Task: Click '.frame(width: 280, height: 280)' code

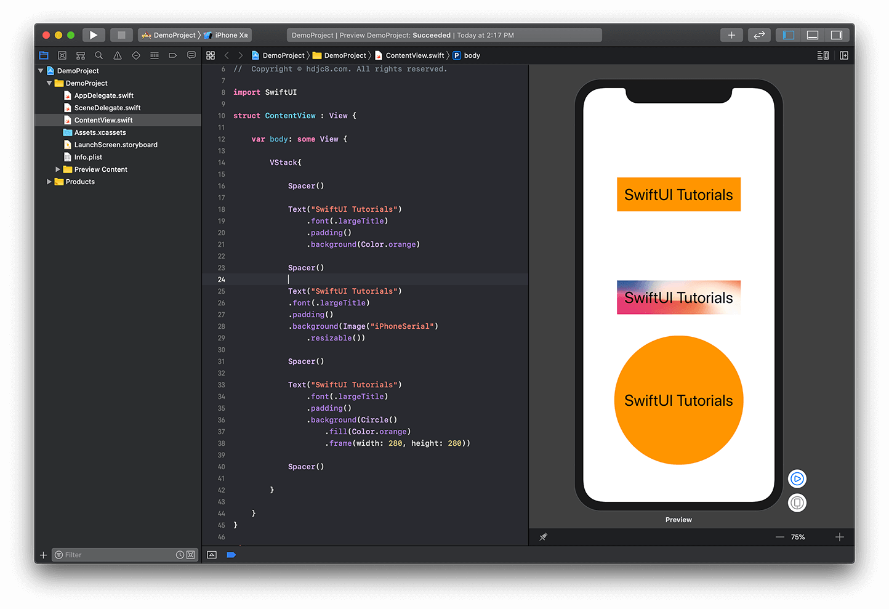Action: pos(397,443)
